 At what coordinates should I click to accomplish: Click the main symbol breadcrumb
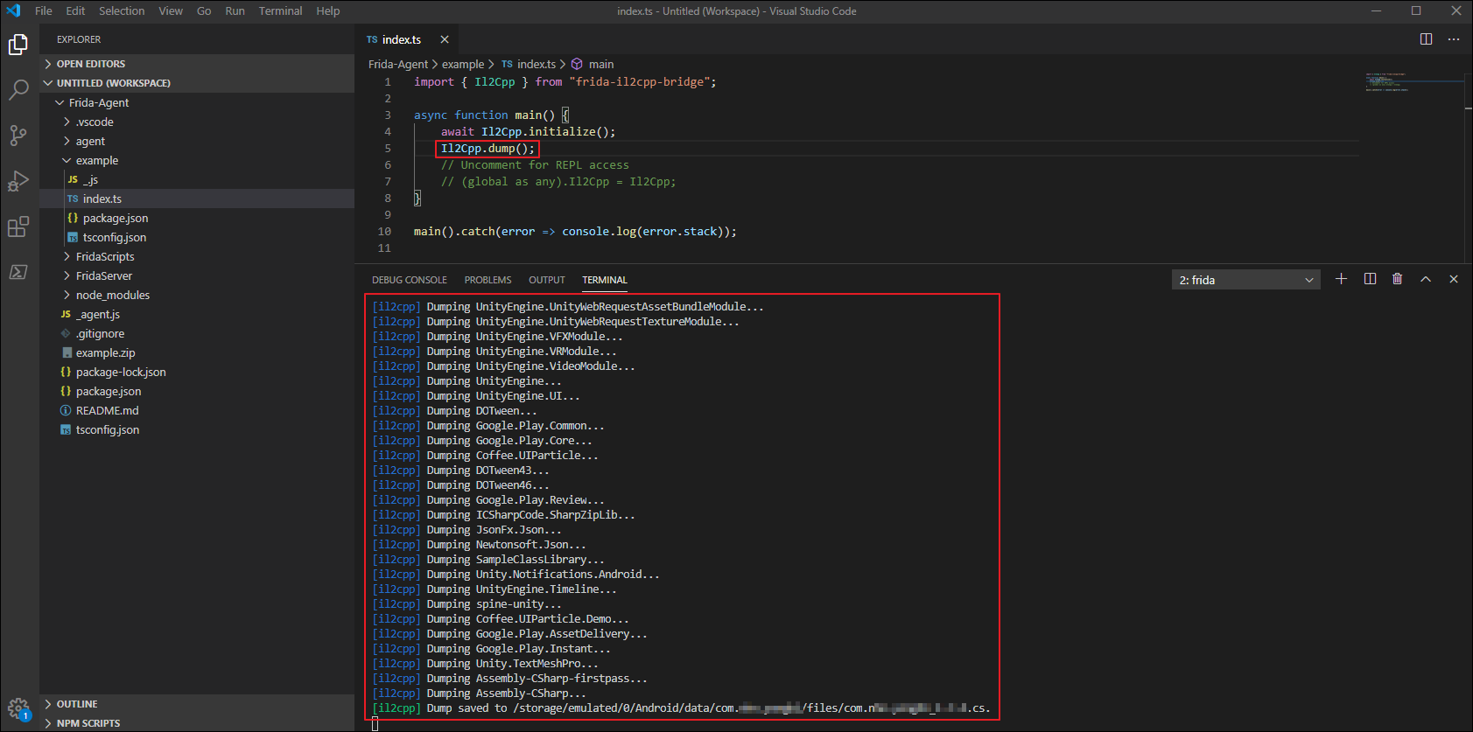click(x=593, y=64)
